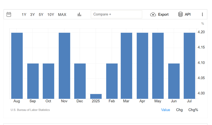212x125 pixels.
Task: Switch chart to Chg% view
Action: coord(193,110)
